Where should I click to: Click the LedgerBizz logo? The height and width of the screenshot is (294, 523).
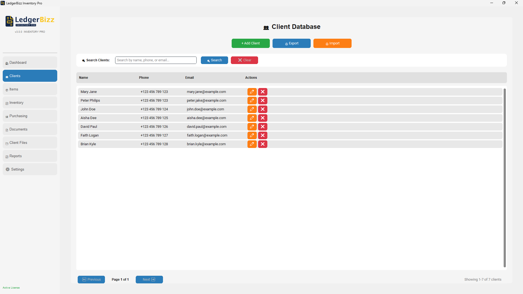tap(30, 21)
